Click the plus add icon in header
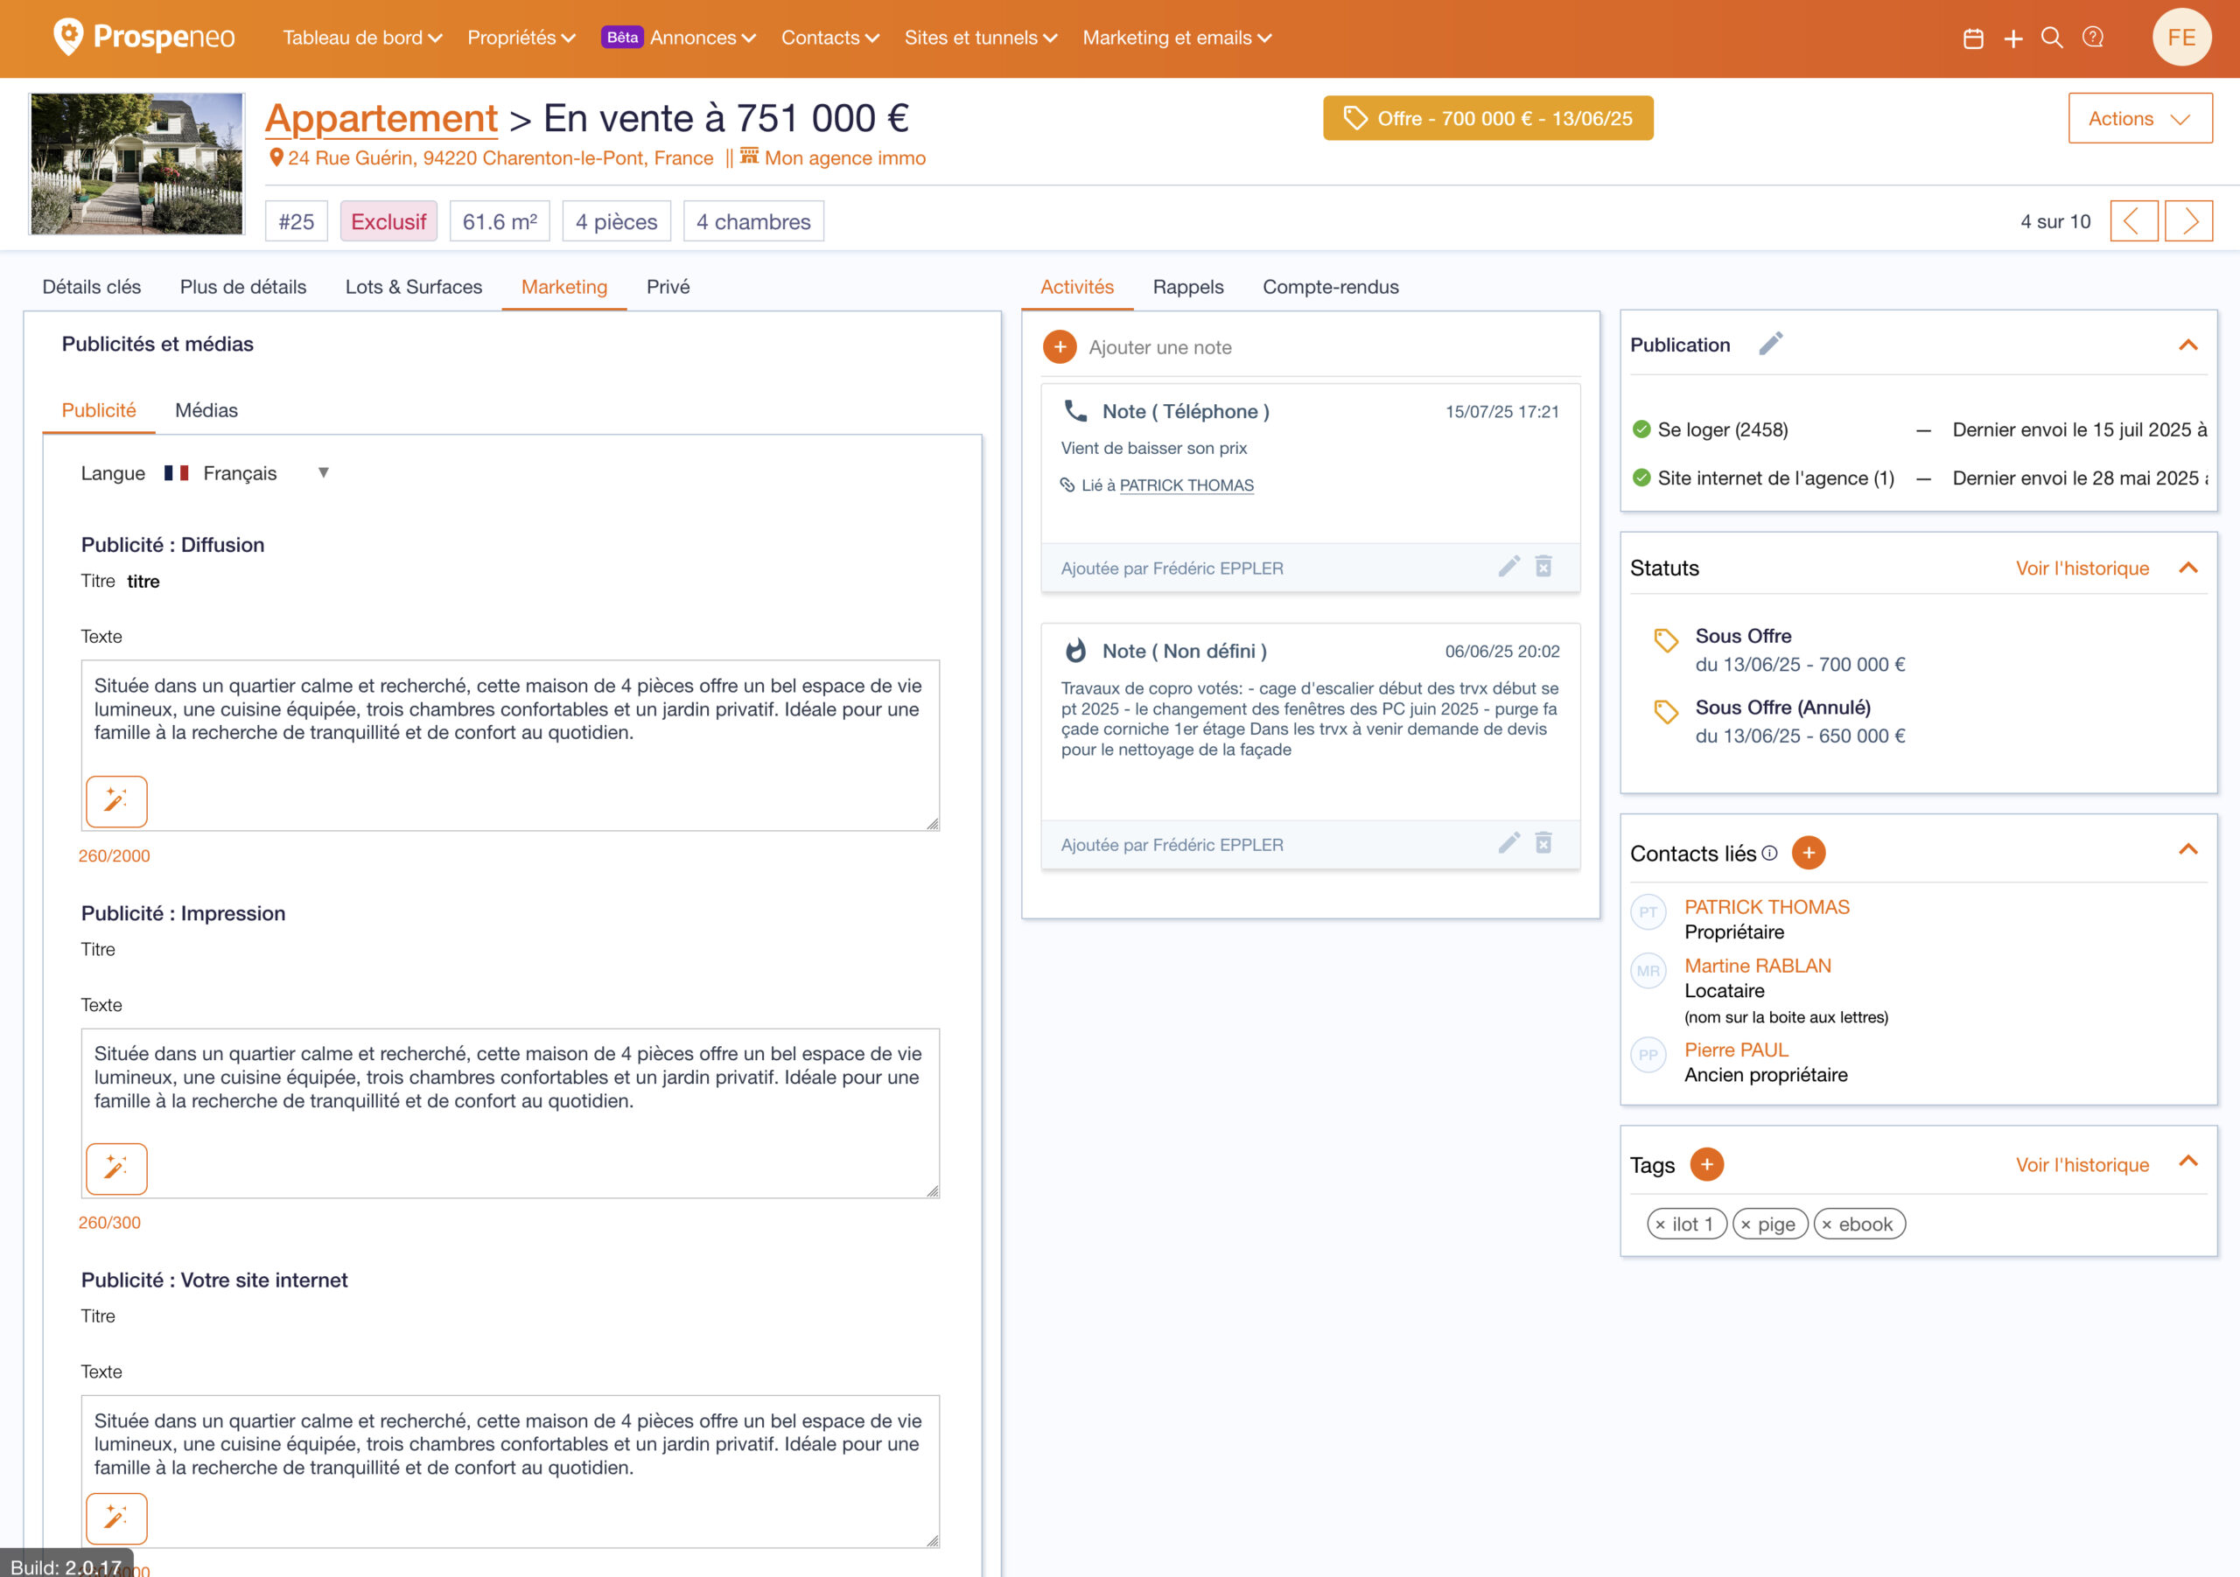The image size is (2240, 1577). point(2012,38)
